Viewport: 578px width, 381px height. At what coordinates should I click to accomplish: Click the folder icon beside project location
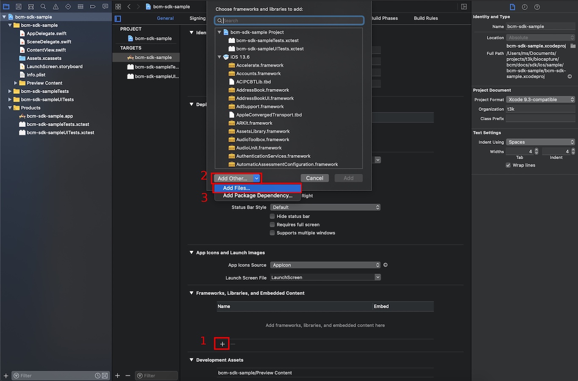point(573,46)
